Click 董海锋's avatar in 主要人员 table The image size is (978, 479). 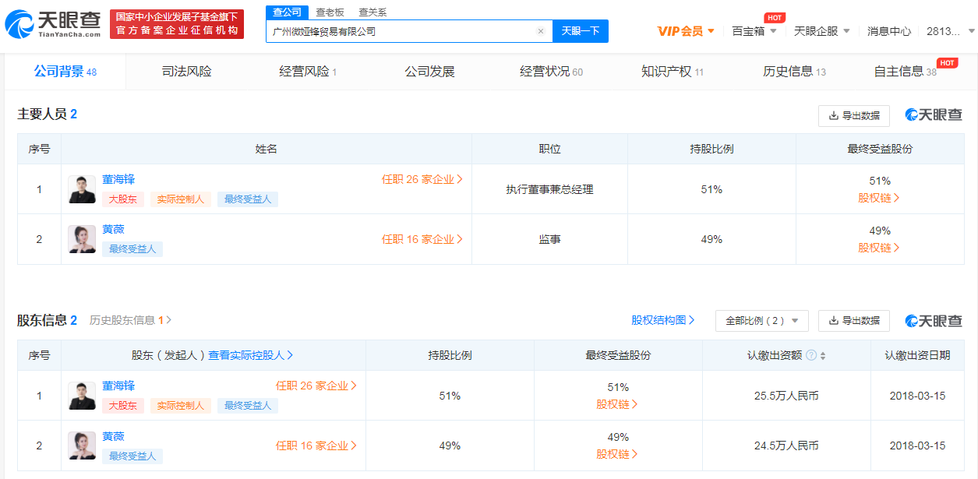click(x=82, y=189)
